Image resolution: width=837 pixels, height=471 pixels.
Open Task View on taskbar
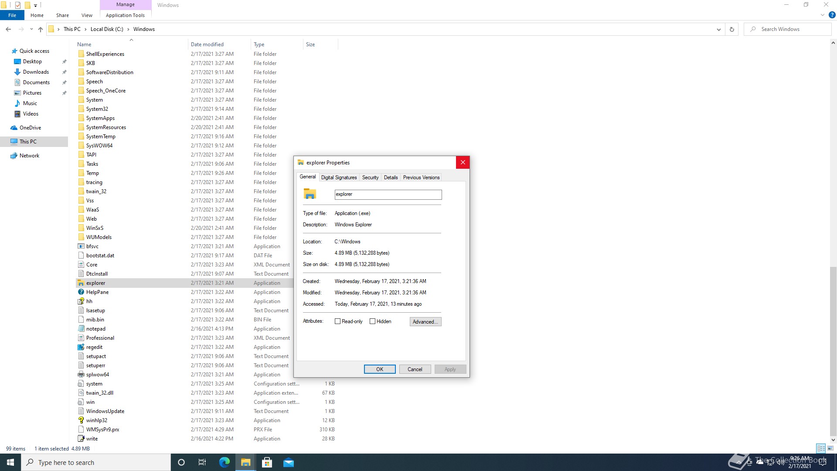coord(202,462)
